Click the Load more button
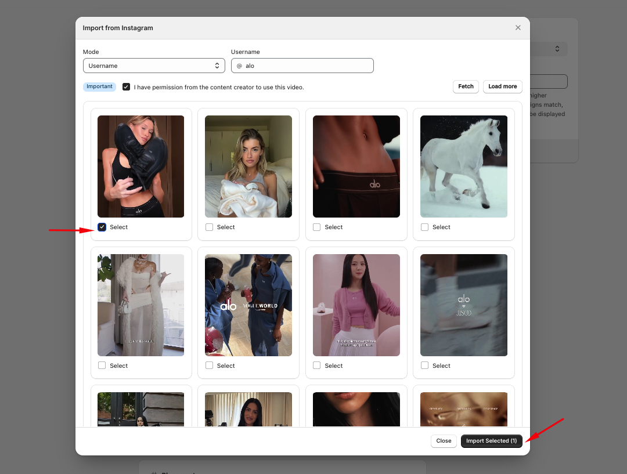627x474 pixels. [x=502, y=86]
